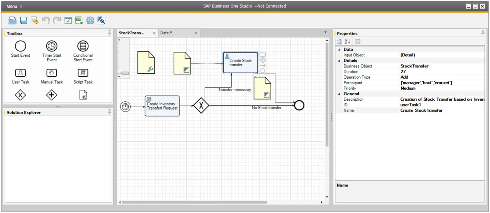Click the connection plug toolbar icon

point(101,21)
